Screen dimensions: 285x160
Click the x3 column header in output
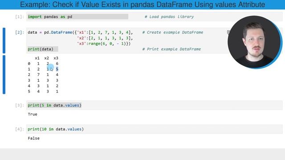pyautogui.click(x=56, y=58)
